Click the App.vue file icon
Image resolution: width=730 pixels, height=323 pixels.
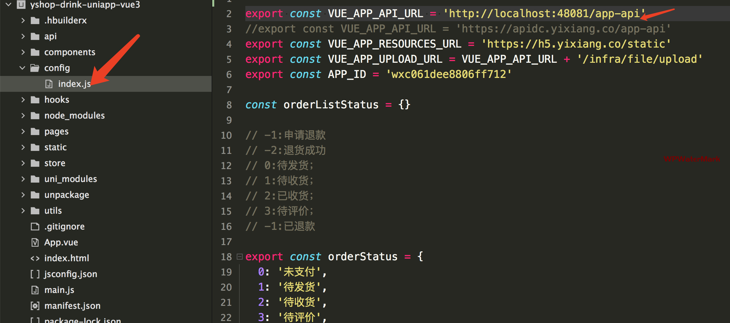tap(35, 242)
